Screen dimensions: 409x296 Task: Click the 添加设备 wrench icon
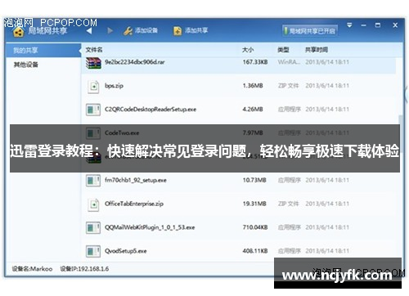[128, 31]
